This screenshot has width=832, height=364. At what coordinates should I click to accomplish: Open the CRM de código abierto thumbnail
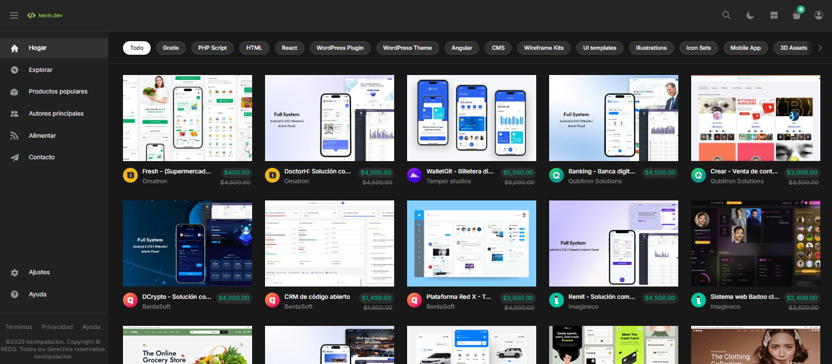[x=330, y=243]
